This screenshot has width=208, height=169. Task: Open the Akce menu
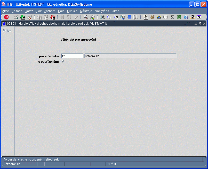[6, 11]
